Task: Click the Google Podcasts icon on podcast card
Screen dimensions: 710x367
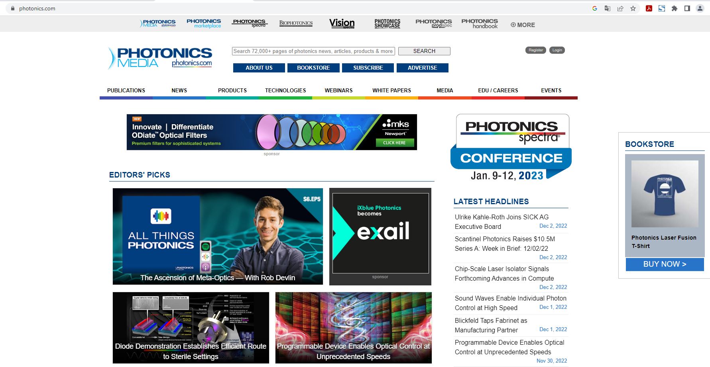Action: (x=205, y=257)
